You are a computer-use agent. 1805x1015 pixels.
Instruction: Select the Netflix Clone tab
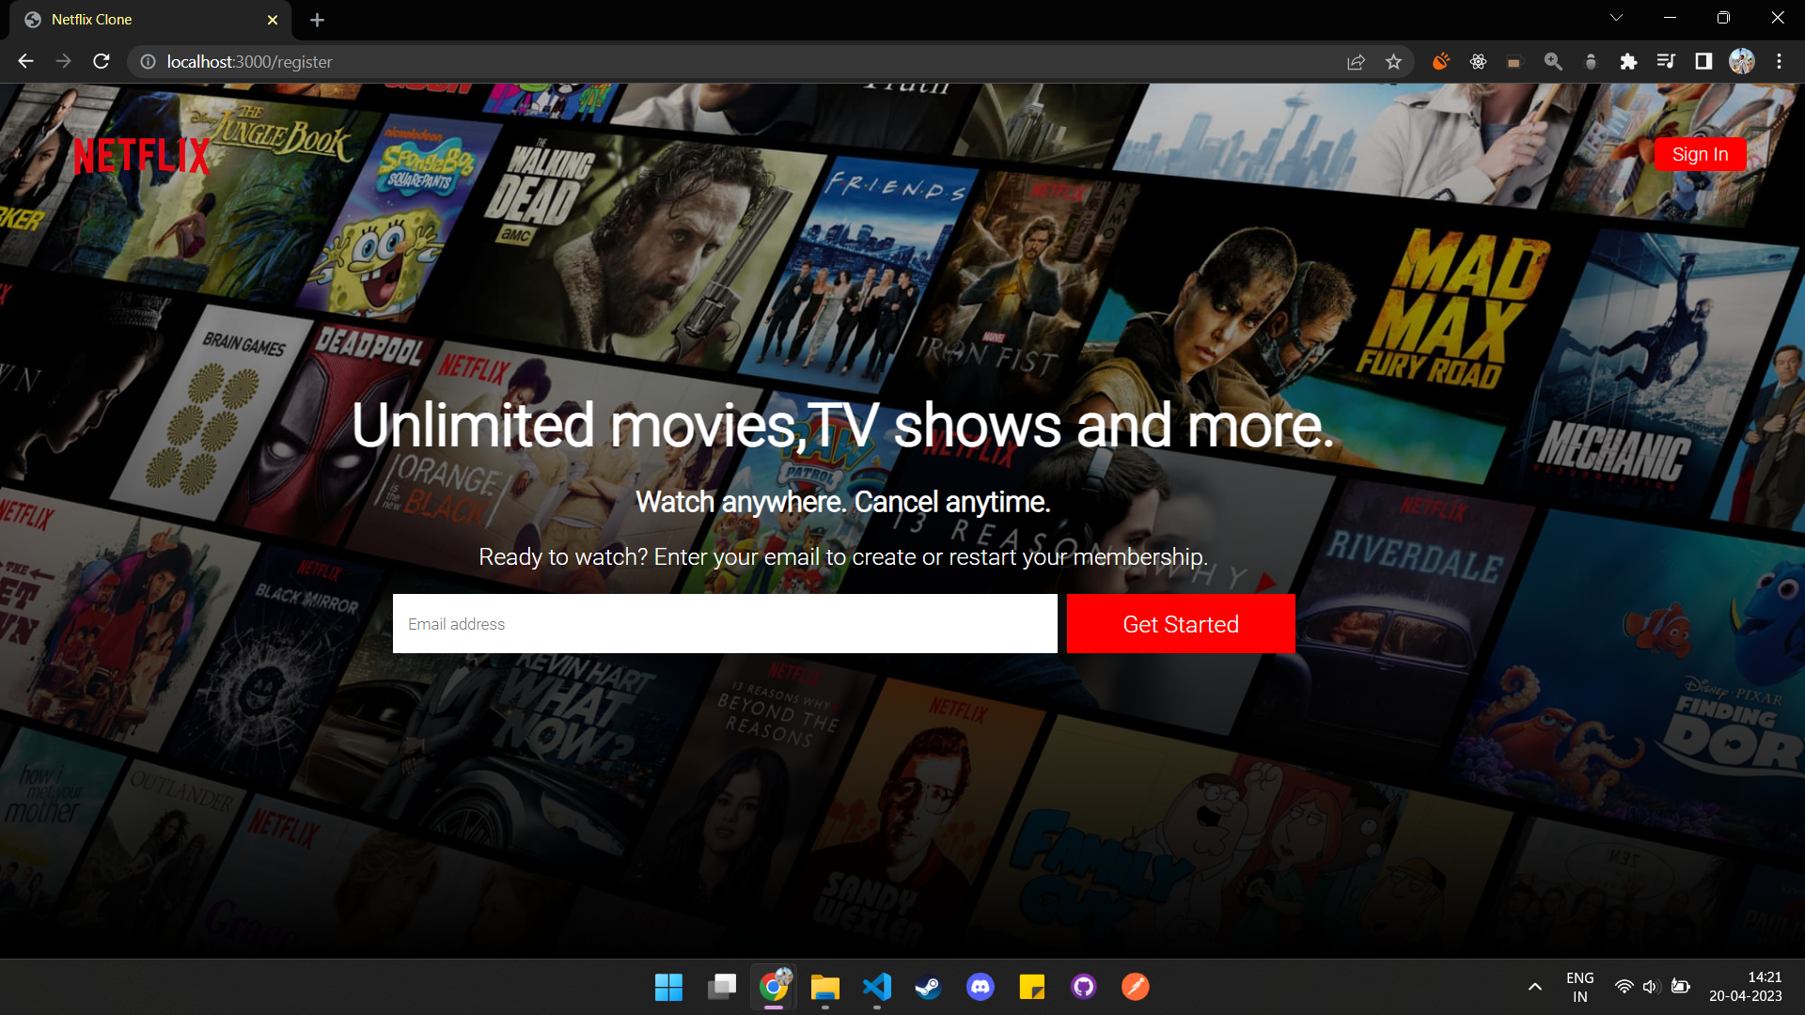coord(150,20)
